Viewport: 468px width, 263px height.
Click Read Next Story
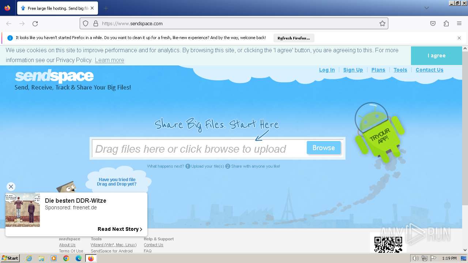point(120,229)
